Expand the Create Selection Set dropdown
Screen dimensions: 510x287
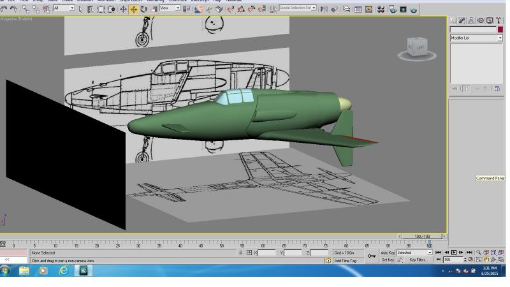click(298, 8)
